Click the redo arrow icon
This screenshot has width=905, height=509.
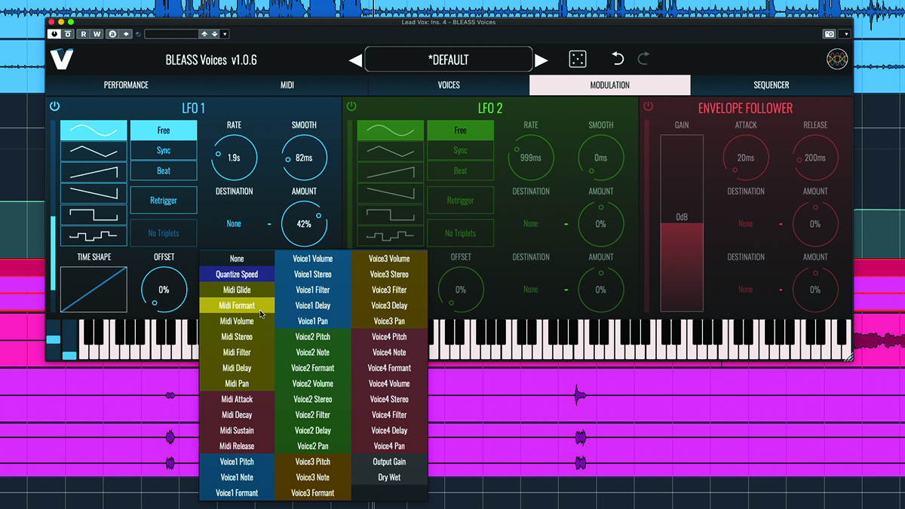click(x=644, y=59)
